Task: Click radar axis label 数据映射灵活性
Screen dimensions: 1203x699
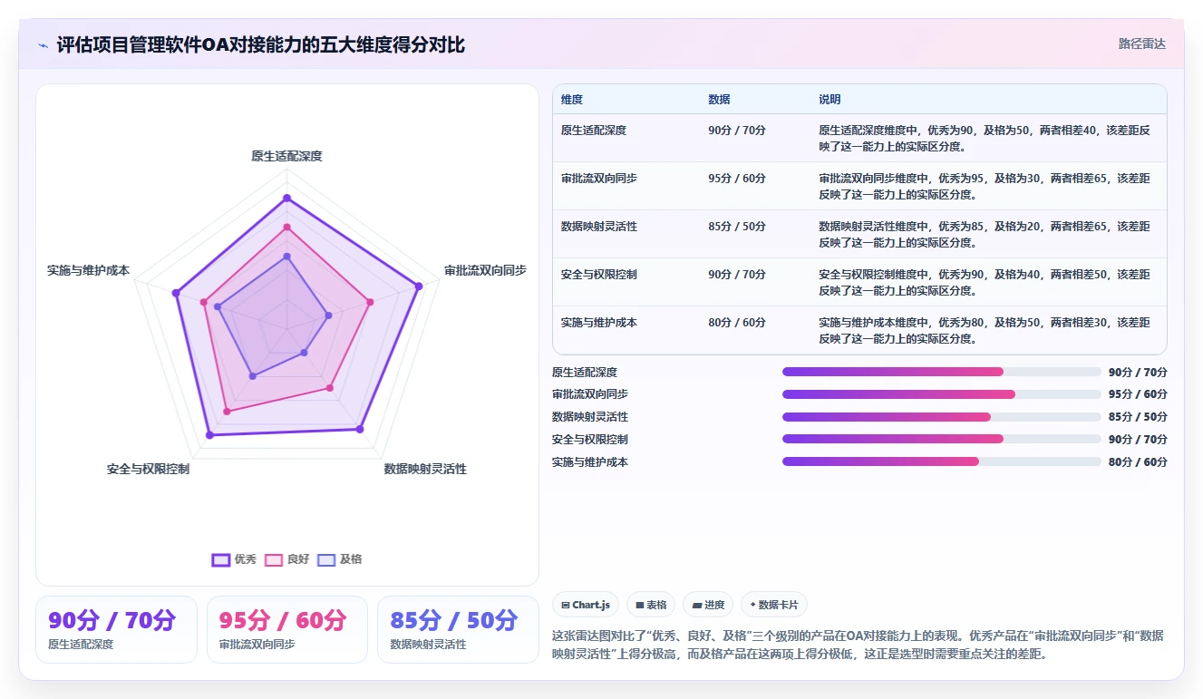Action: coord(425,469)
